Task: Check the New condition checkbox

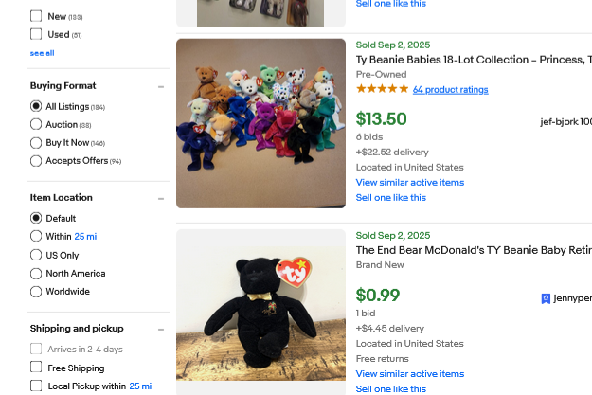Action: tap(36, 16)
